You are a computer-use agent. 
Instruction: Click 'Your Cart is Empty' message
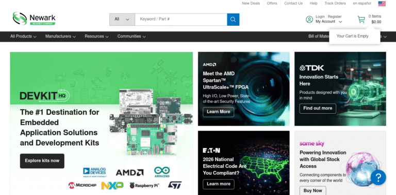coord(352,36)
